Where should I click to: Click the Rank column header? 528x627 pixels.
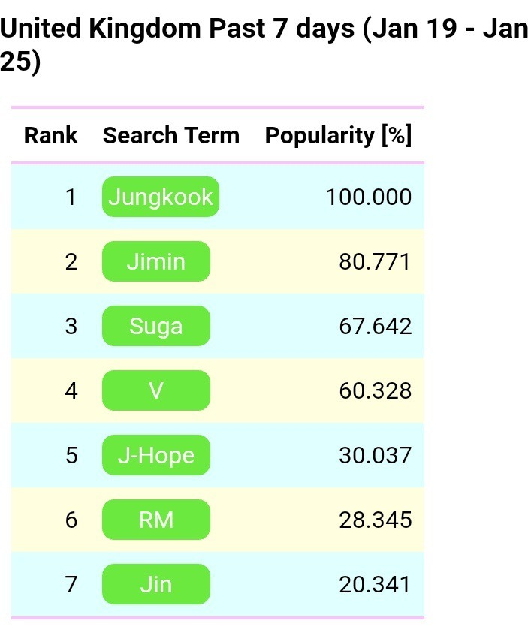pyautogui.click(x=51, y=136)
